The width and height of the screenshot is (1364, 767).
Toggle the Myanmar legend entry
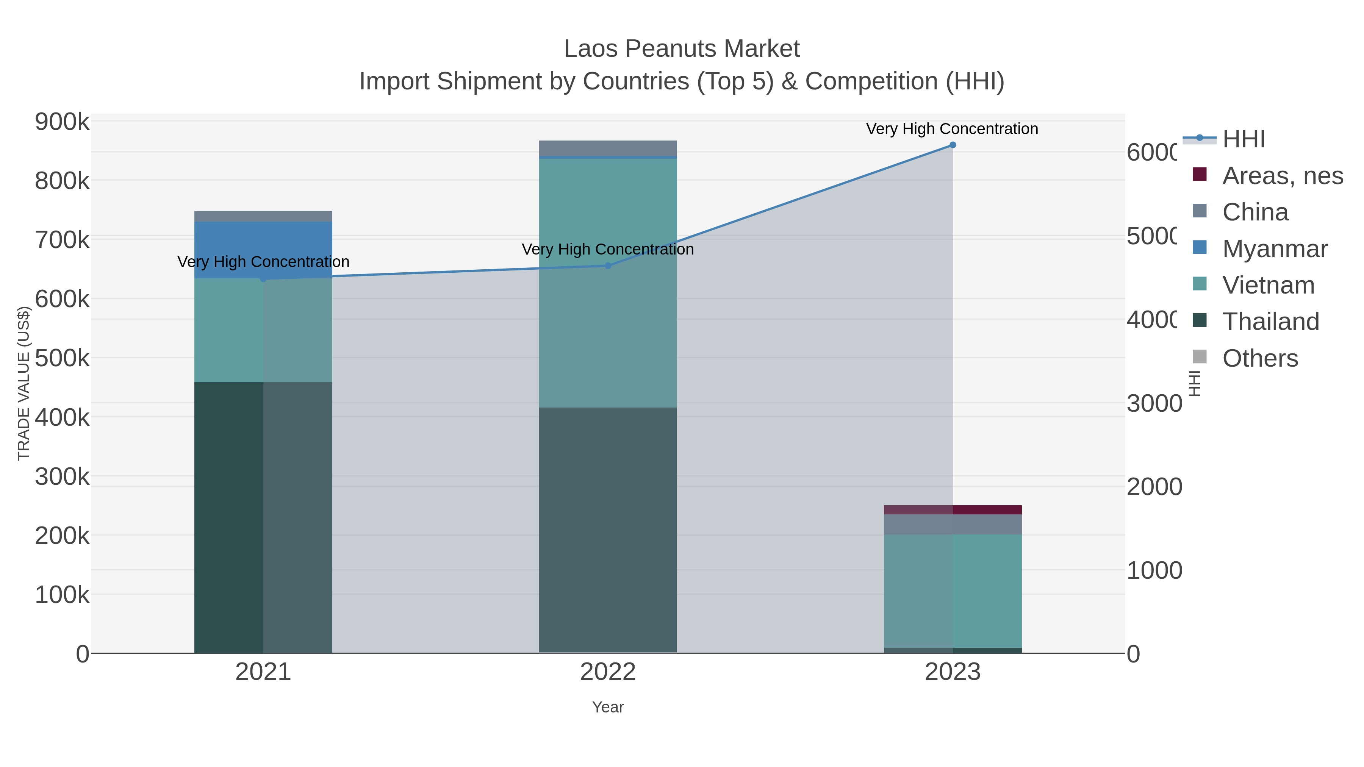[x=1260, y=249]
